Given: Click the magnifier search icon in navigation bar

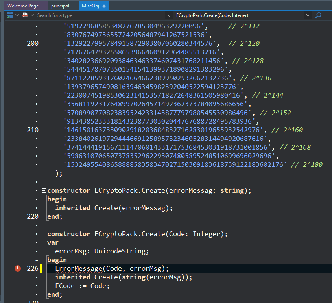Looking at the screenshot, I should pyautogui.click(x=318, y=15).
